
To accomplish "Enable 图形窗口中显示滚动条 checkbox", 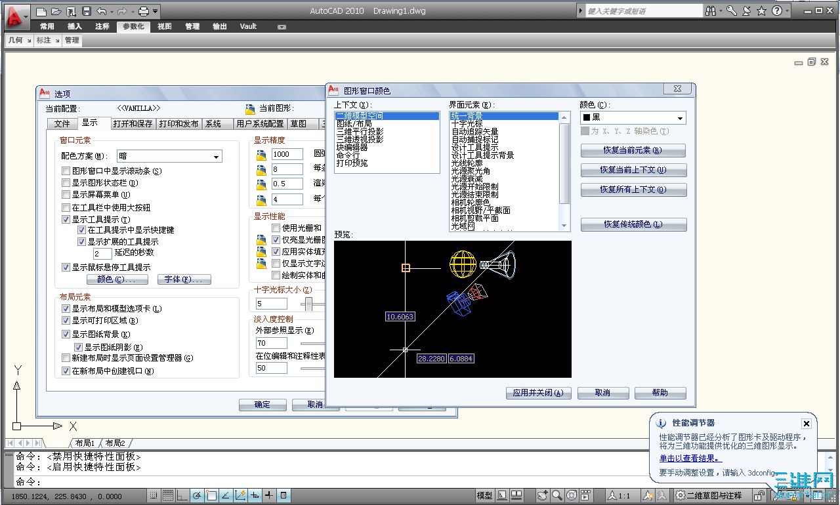I will pos(66,171).
